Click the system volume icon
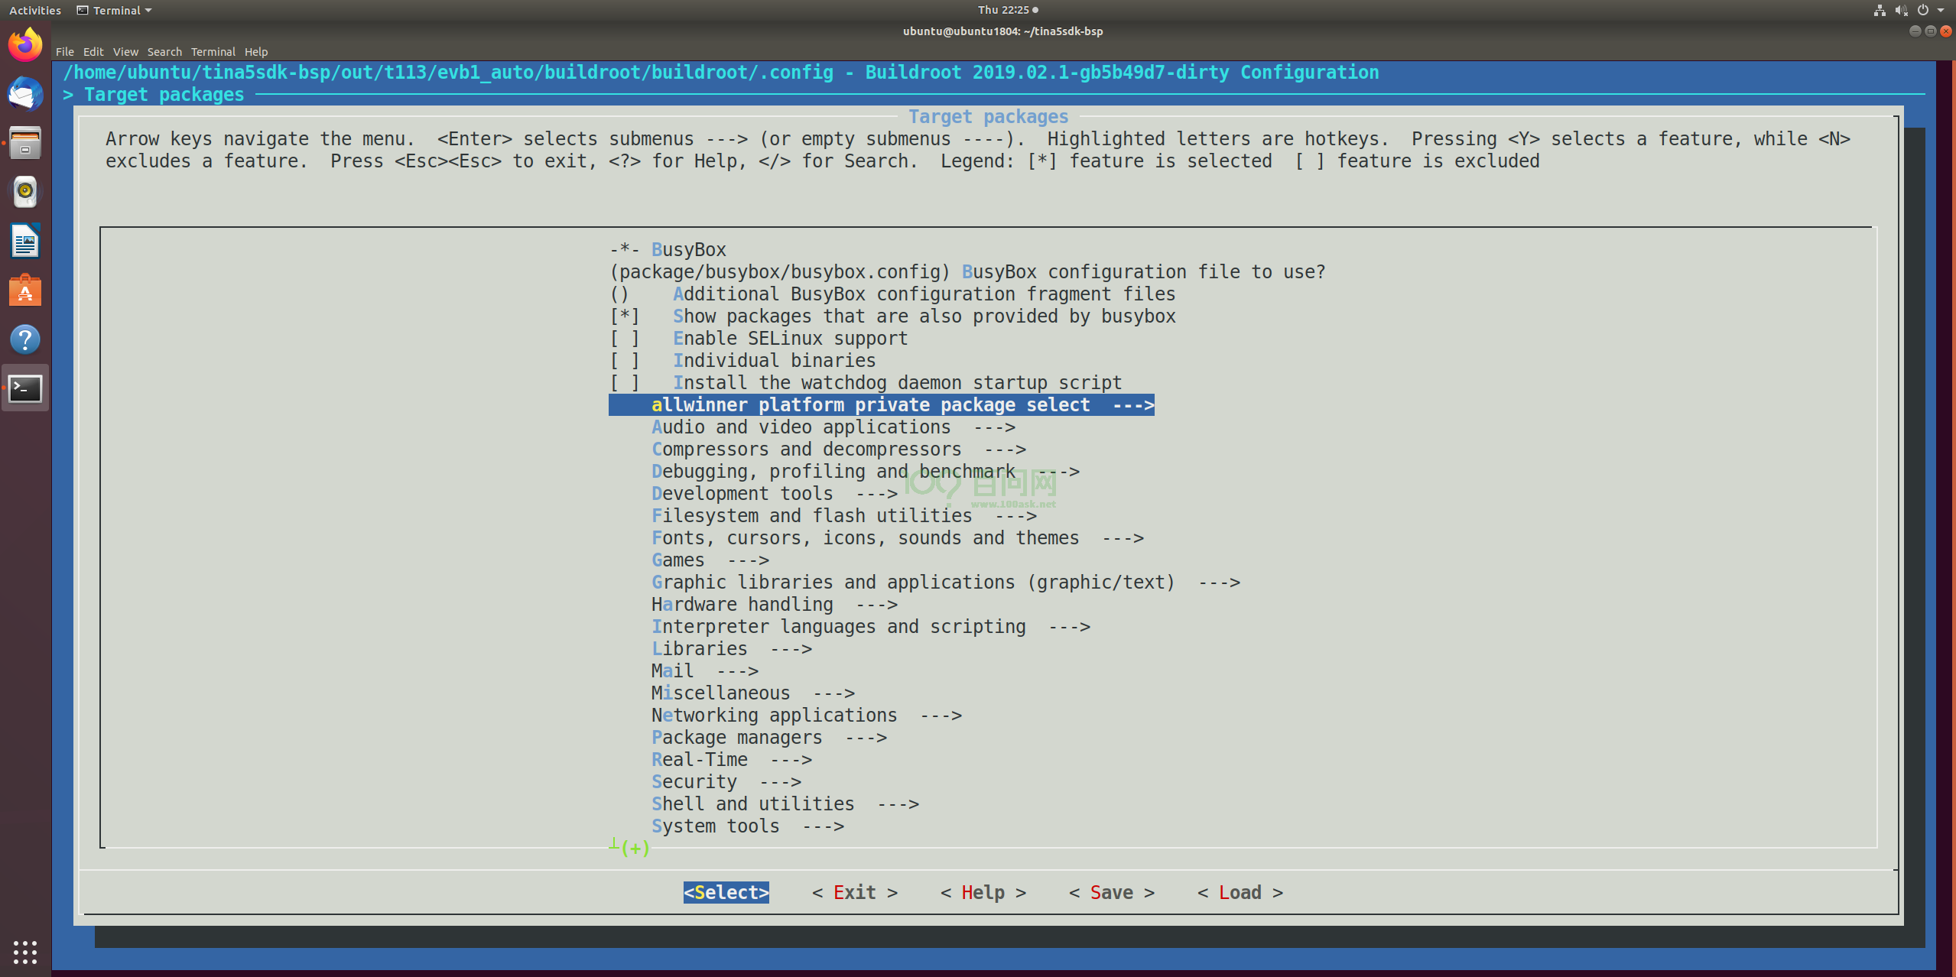Screen dimensions: 1956x977 tap(1901, 10)
